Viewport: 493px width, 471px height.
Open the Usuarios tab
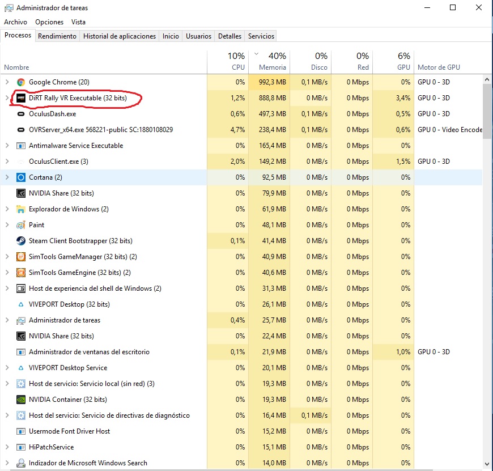[x=199, y=36]
